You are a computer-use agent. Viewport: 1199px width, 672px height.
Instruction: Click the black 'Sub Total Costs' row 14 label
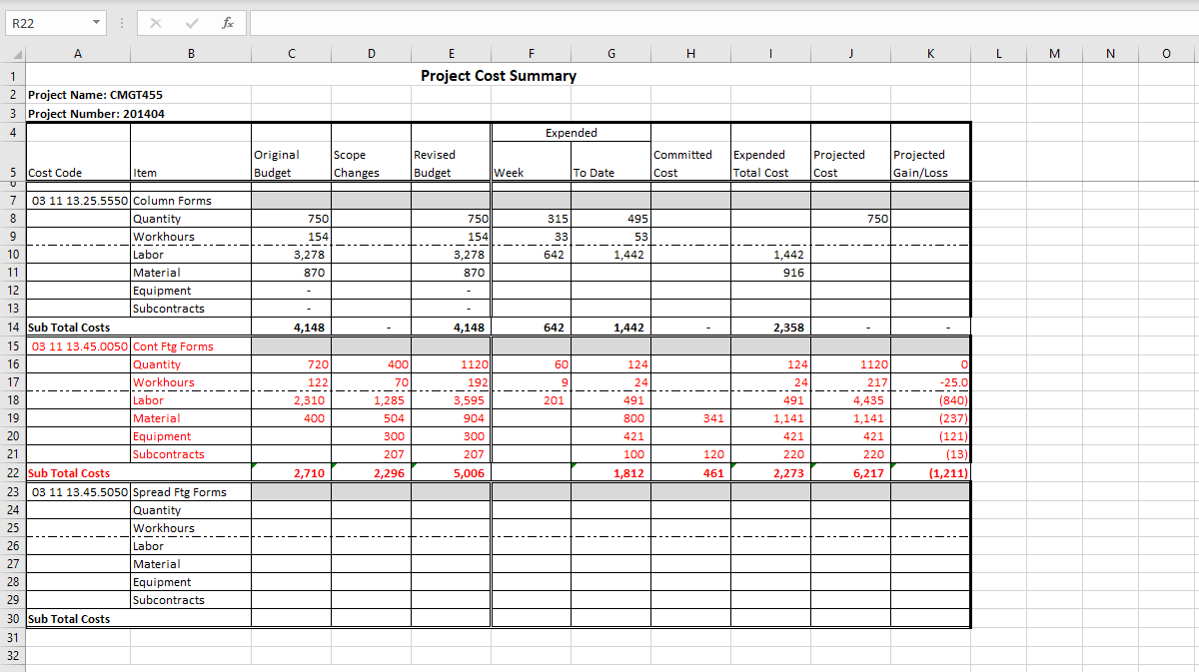coord(69,327)
